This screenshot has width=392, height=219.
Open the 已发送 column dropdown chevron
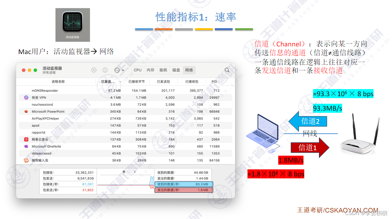pos(120,81)
